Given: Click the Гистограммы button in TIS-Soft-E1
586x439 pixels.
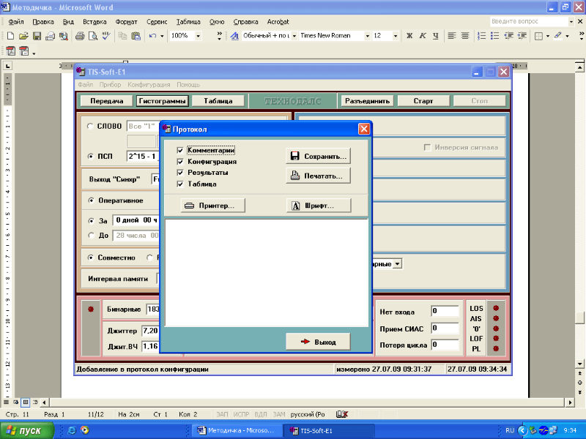Looking at the screenshot, I should point(162,101).
